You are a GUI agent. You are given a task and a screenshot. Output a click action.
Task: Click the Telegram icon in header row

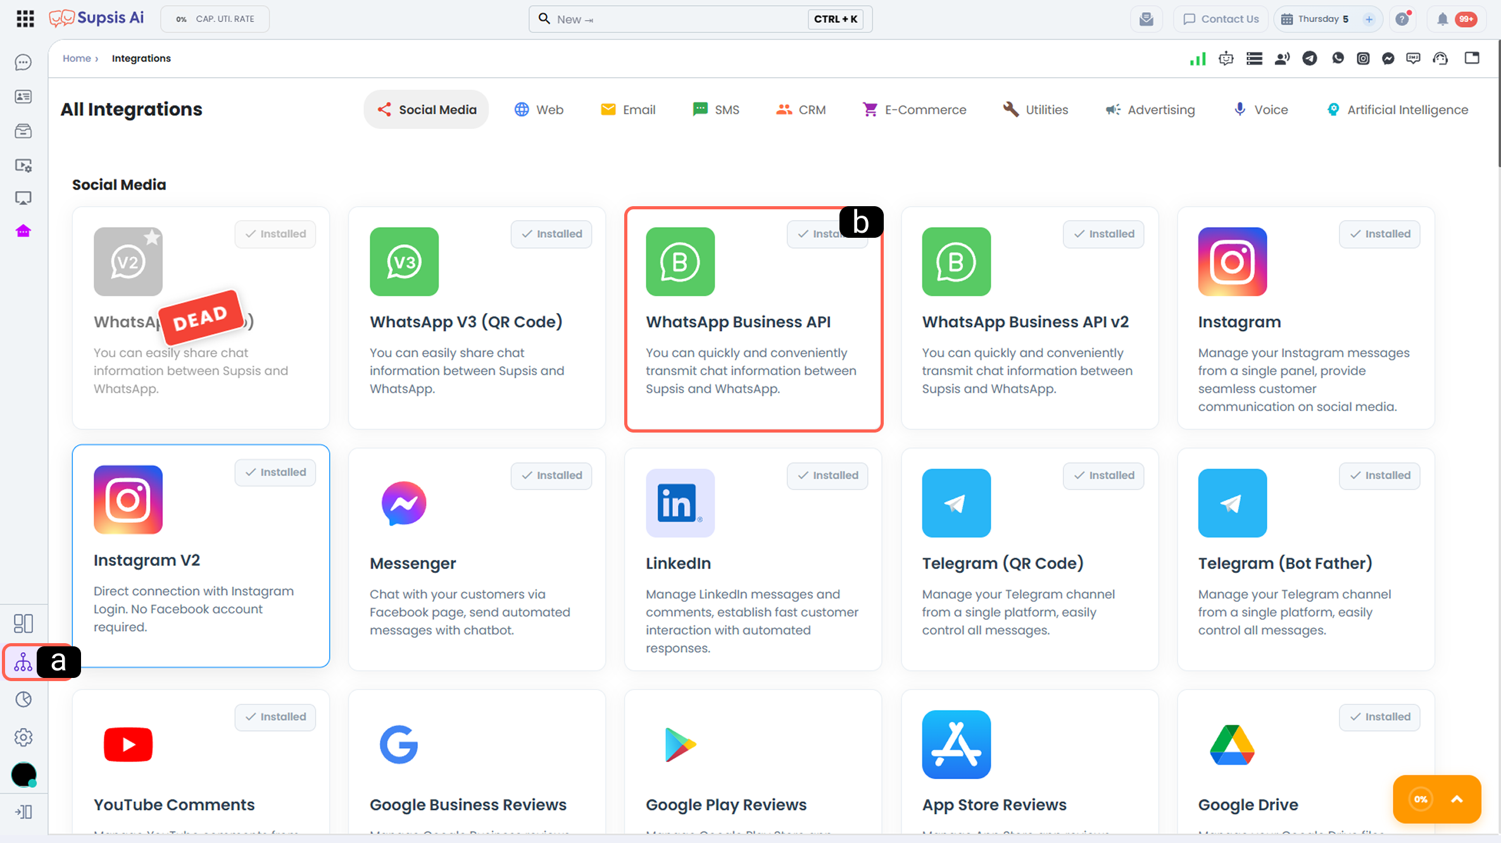click(1310, 59)
